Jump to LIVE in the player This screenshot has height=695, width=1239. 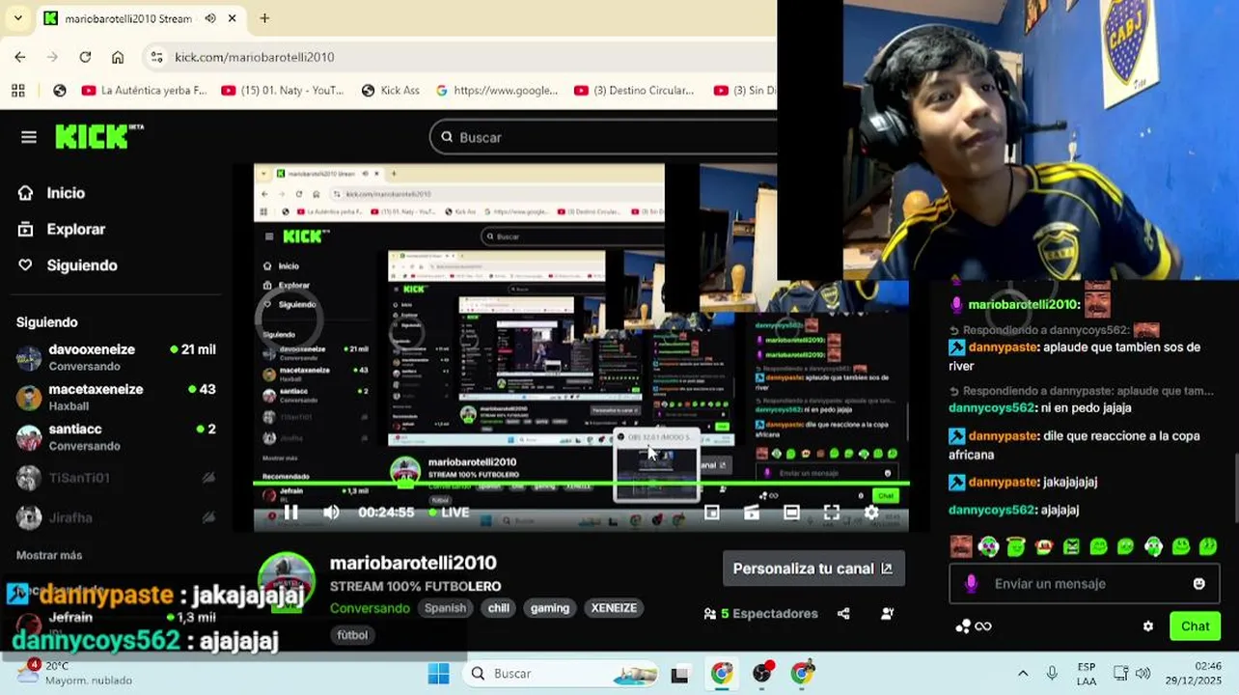[x=448, y=513]
